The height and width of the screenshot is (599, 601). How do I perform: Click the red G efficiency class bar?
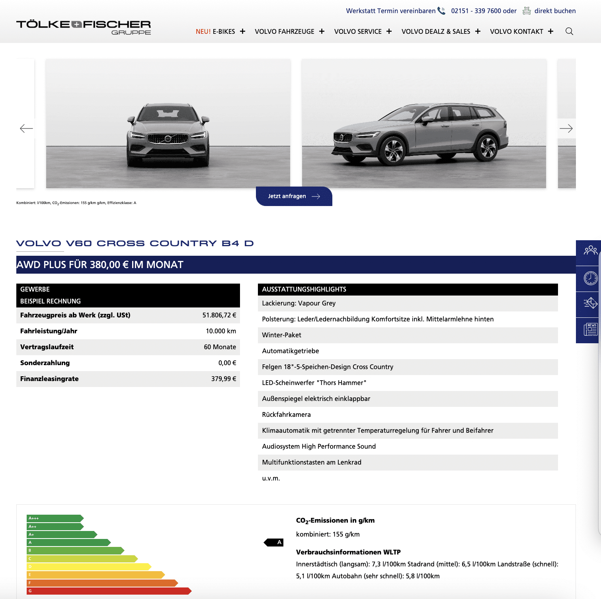pyautogui.click(x=109, y=591)
